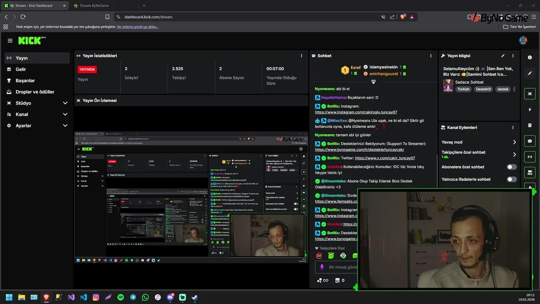
Task: Toggle Yalnızca ifadelerle sohbet switch
Action: point(512,179)
